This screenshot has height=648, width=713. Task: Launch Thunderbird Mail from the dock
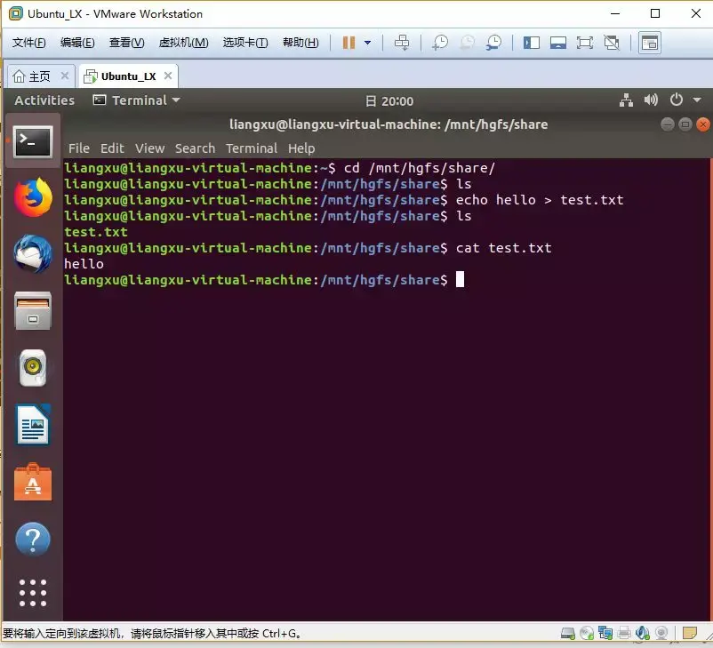click(33, 253)
